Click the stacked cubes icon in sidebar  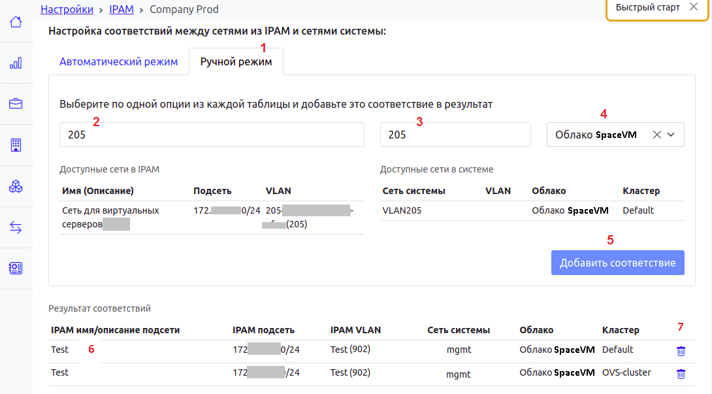16,187
